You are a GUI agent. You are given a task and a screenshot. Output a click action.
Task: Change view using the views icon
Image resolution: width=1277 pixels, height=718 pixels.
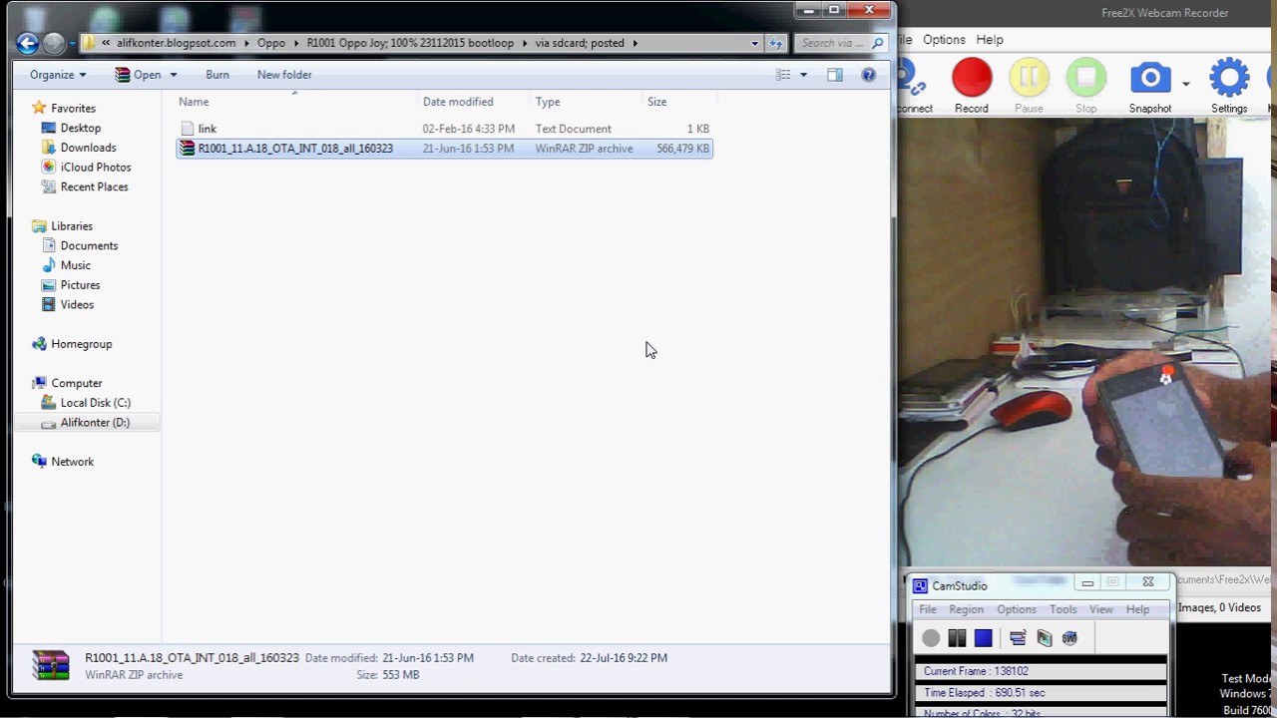point(783,75)
